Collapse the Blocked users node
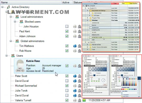The height and width of the screenshot is (103, 142). tap(15, 21)
